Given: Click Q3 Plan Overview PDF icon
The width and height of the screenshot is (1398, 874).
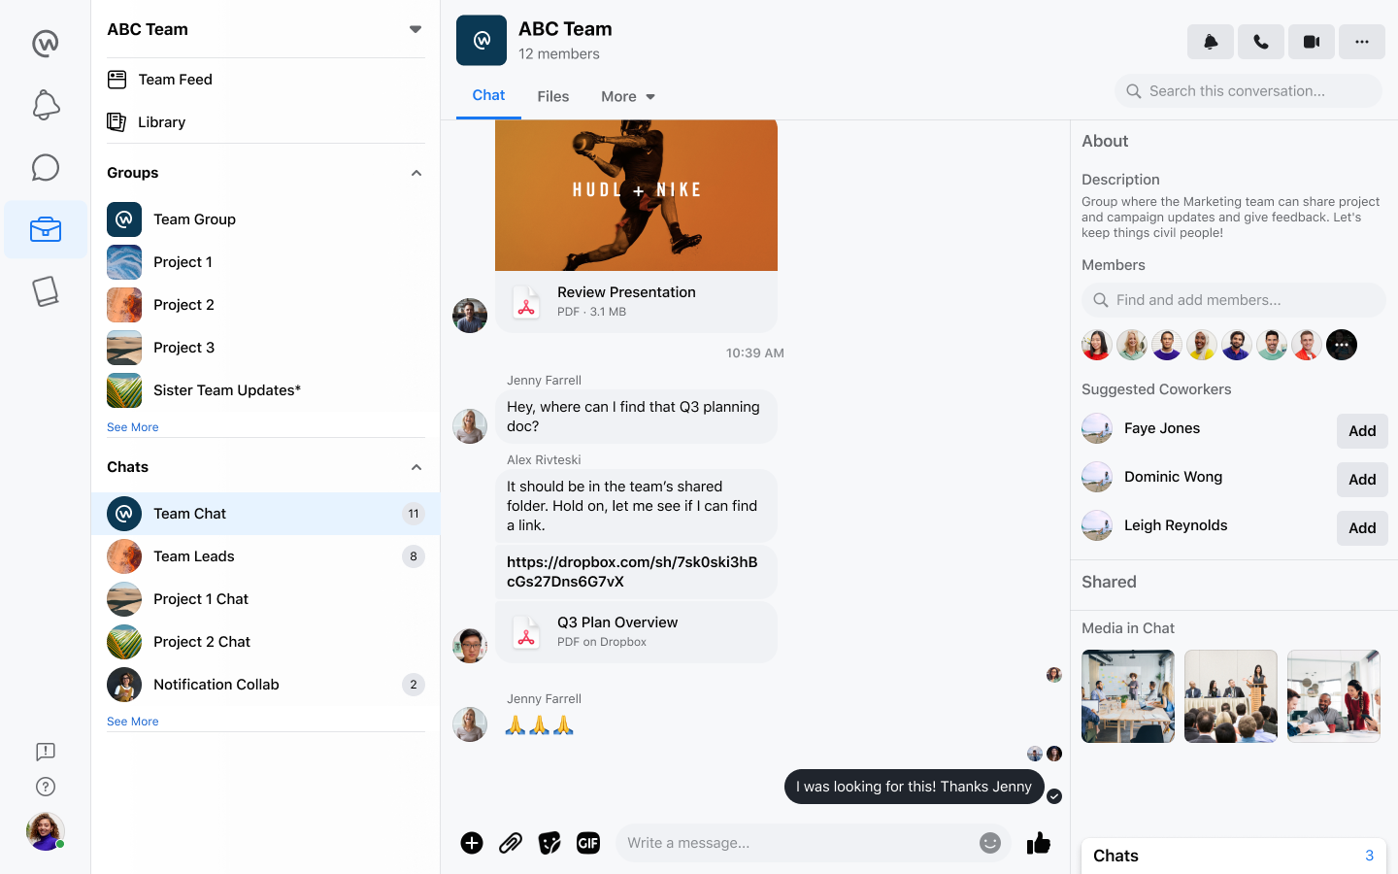Looking at the screenshot, I should [526, 632].
